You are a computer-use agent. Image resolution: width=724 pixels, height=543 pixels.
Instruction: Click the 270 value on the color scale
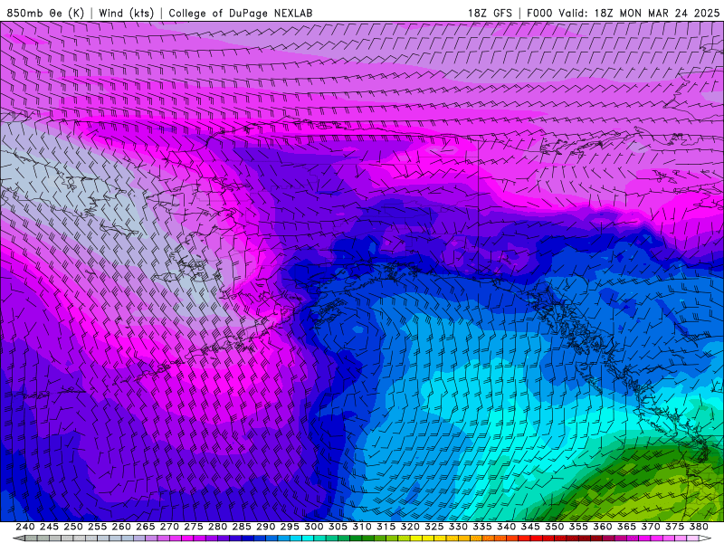click(169, 527)
